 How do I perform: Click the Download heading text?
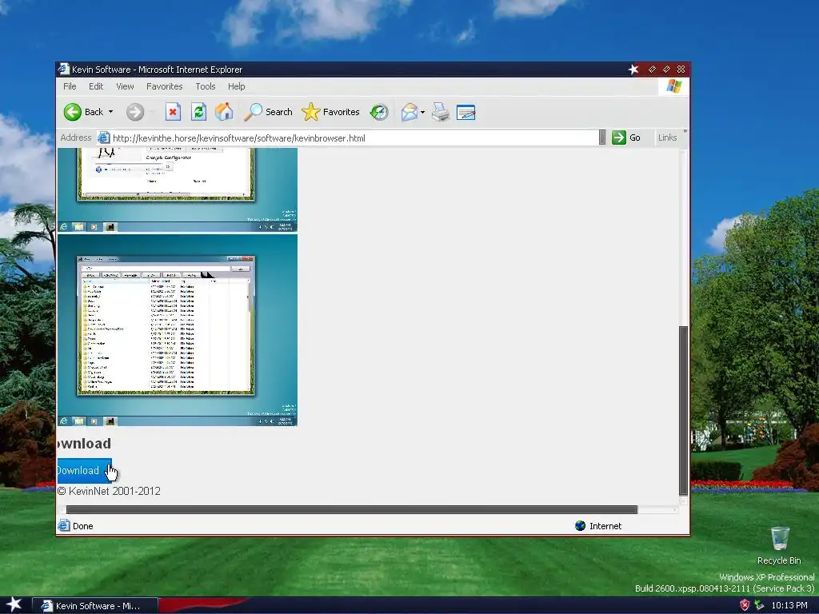(84, 443)
